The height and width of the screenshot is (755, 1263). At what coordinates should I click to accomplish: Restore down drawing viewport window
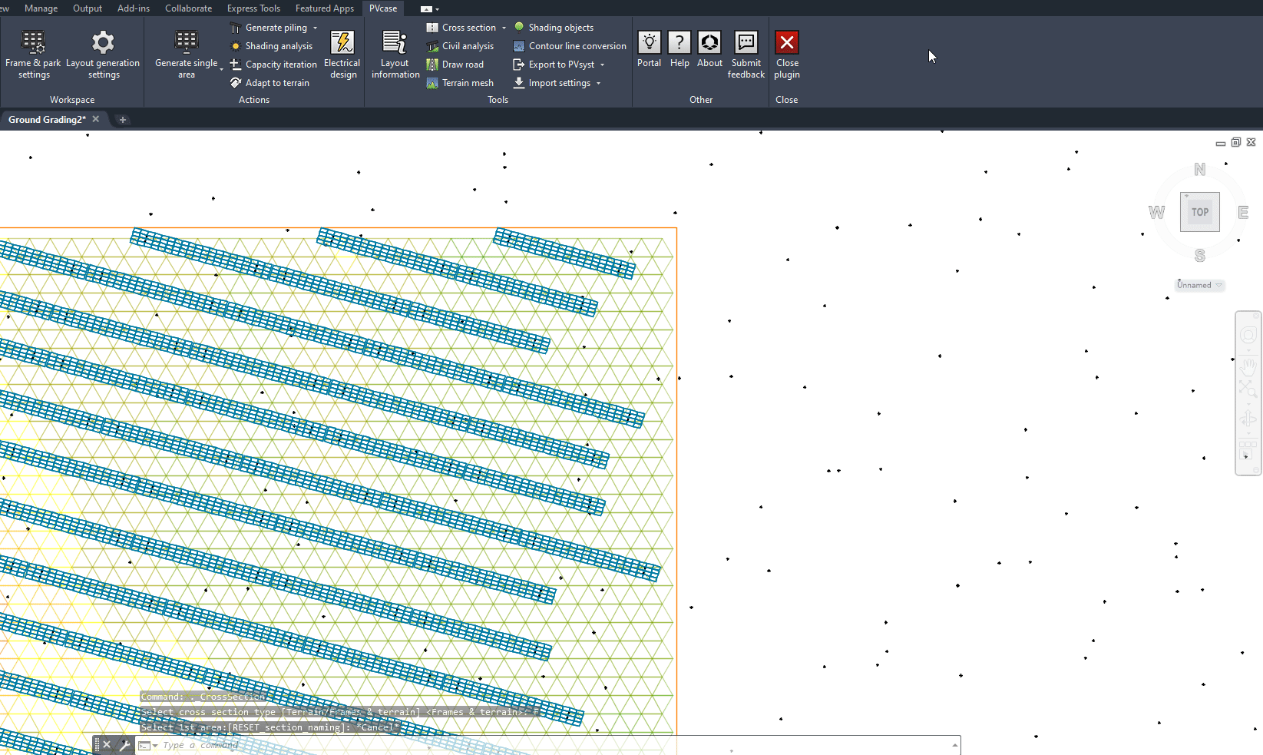coord(1236,142)
